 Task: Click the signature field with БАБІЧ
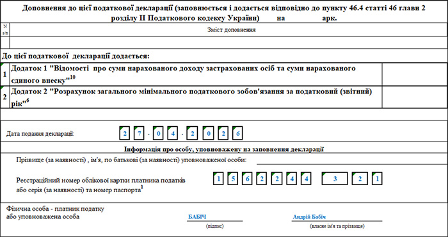214,217
